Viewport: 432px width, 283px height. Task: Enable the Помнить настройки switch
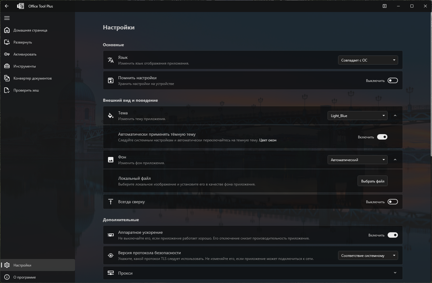coord(393,80)
